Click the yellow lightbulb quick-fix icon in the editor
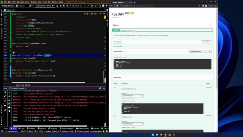Screen dimensions: 243x137 click(x=14, y=53)
